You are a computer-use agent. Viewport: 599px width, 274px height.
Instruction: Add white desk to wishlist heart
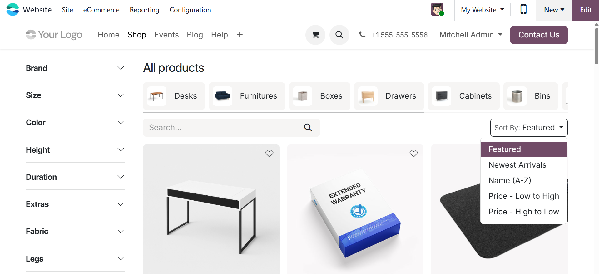click(x=269, y=154)
